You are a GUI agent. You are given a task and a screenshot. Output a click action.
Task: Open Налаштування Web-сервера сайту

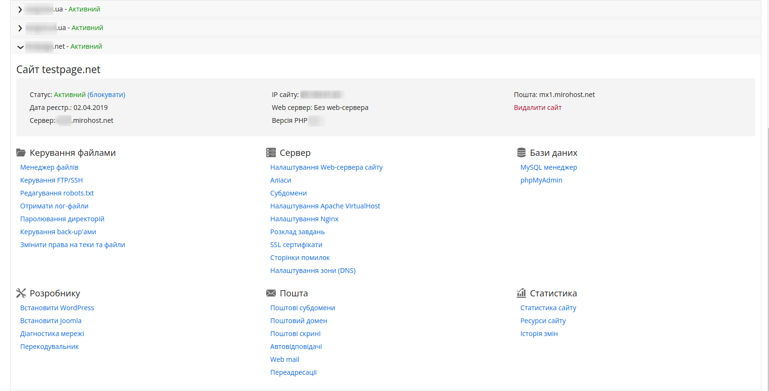click(x=326, y=167)
